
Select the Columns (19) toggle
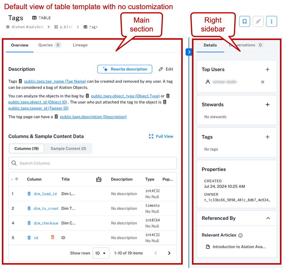coord(27,149)
